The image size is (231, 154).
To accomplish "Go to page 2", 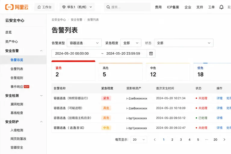I will pyautogui.click(x=172, y=140).
